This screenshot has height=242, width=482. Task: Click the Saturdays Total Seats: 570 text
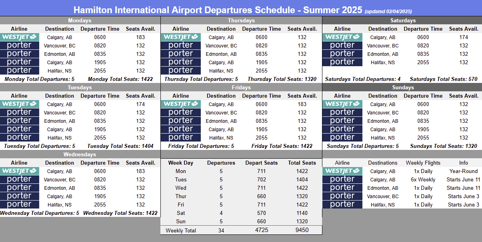coord(444,79)
